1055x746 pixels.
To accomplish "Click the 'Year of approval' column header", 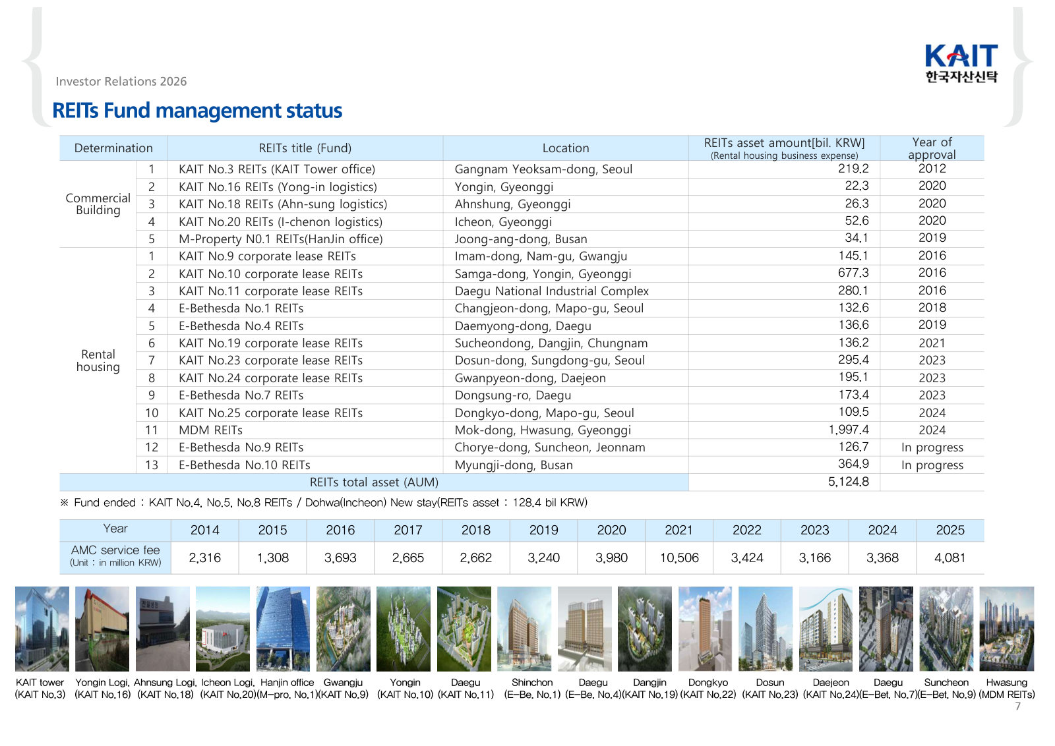I will click(x=932, y=148).
